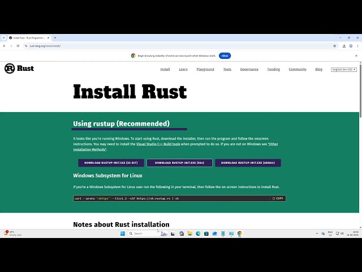
Task: Open the weather widget in taskbar
Action: (12, 233)
